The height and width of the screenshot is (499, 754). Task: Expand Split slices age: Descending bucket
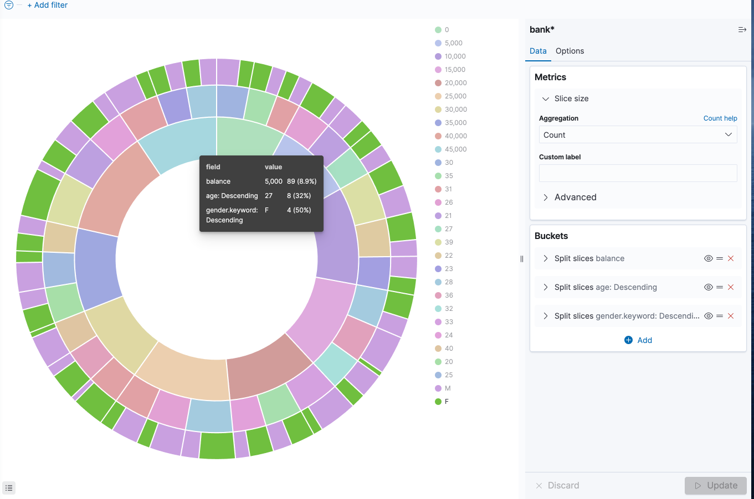click(x=546, y=287)
